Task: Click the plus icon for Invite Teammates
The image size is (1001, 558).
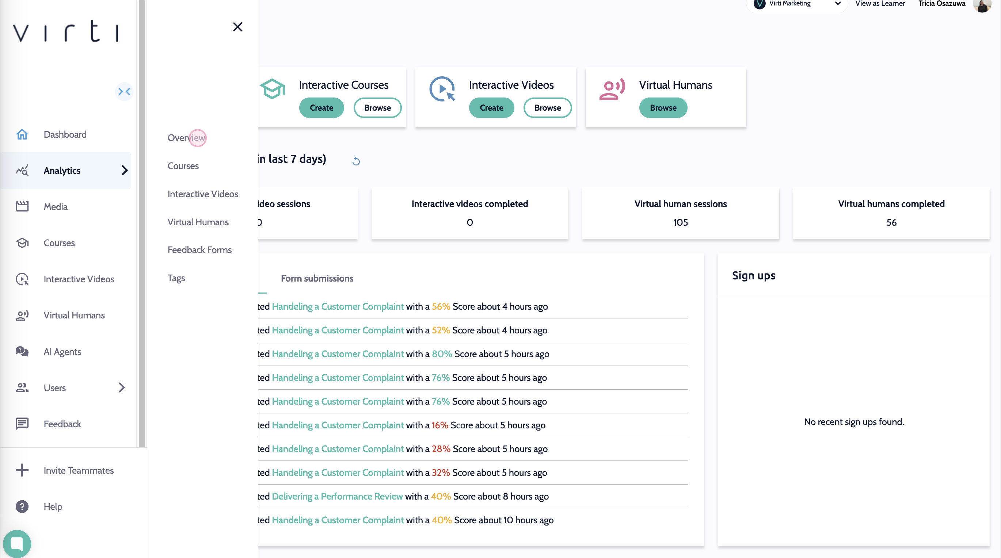Action: click(22, 470)
